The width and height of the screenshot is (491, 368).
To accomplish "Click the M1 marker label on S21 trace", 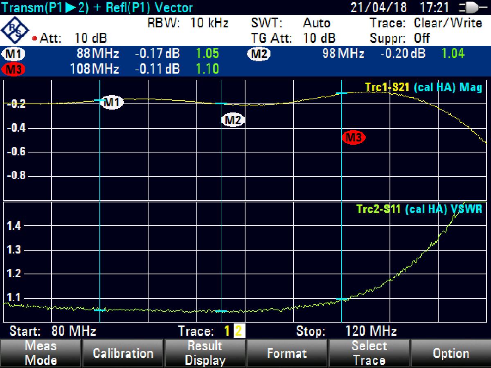I will [112, 102].
